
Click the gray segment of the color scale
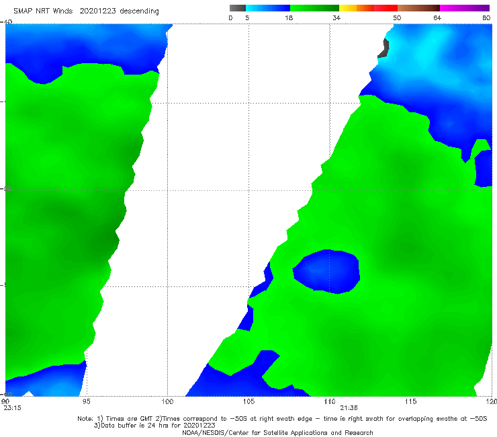[x=237, y=8]
